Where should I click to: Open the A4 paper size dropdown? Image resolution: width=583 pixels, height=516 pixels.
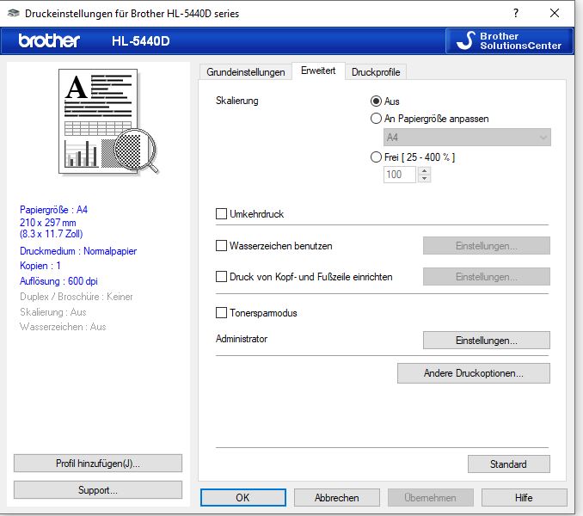point(467,138)
